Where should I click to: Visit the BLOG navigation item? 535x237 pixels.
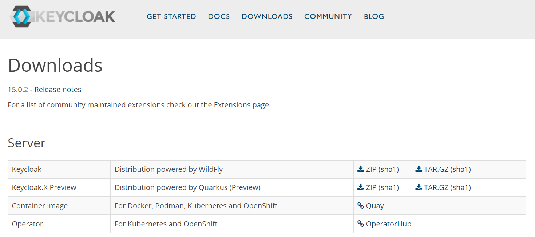374,16
